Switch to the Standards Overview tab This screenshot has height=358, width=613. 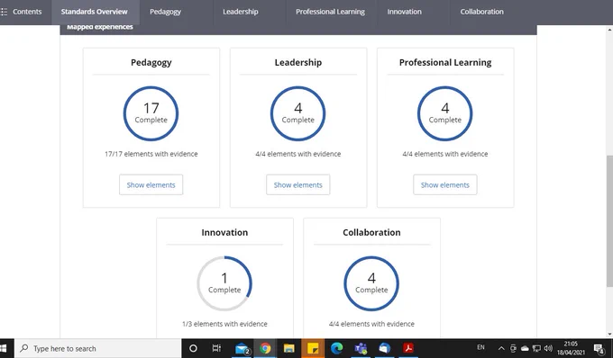(95, 12)
